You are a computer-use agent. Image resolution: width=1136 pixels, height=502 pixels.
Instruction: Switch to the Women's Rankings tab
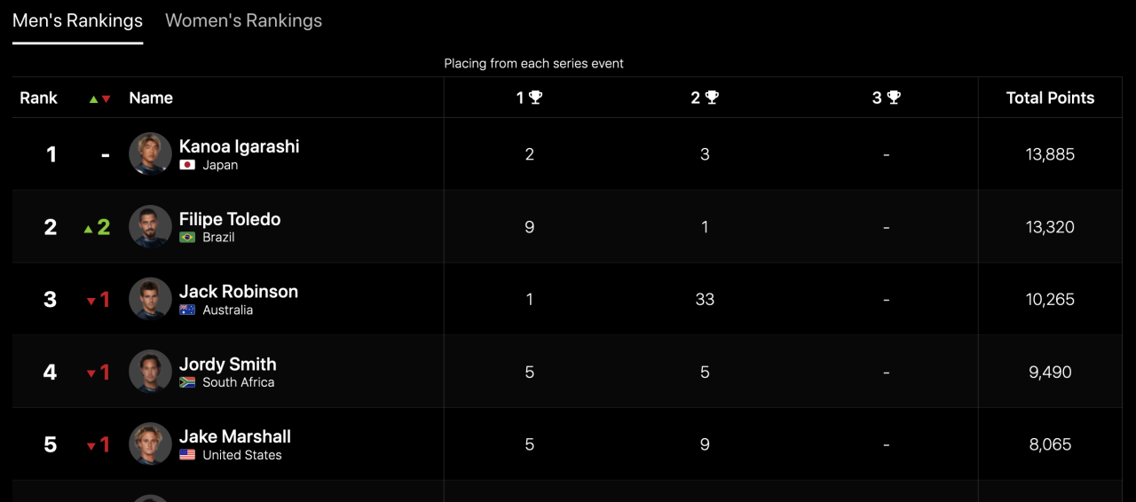243,20
